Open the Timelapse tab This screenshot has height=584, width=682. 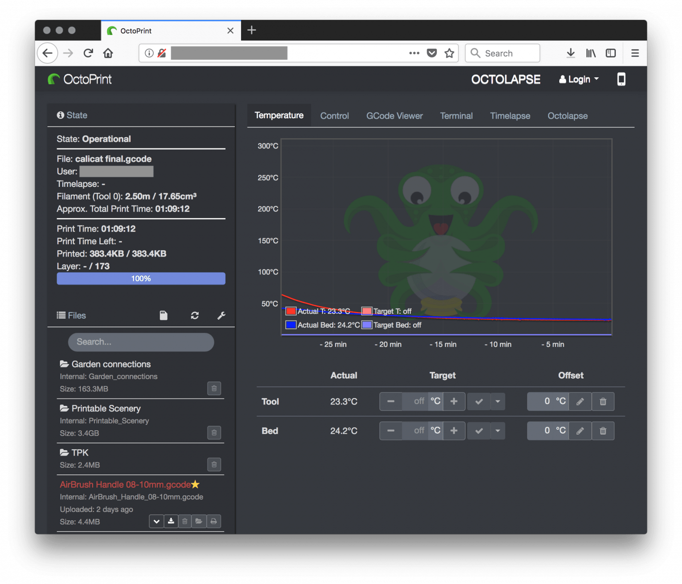pyautogui.click(x=510, y=116)
